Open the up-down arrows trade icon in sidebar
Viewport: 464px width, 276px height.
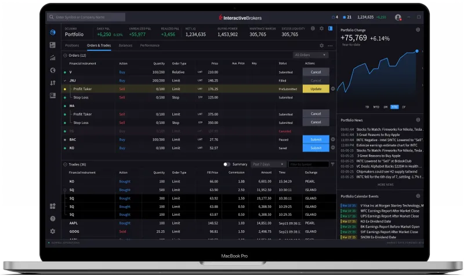click(53, 83)
